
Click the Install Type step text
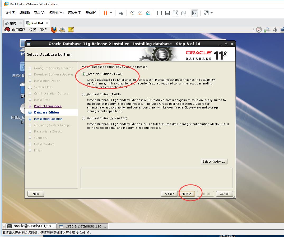[x=42, y=100]
